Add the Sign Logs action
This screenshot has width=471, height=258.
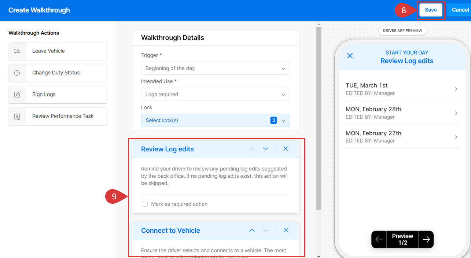click(58, 94)
